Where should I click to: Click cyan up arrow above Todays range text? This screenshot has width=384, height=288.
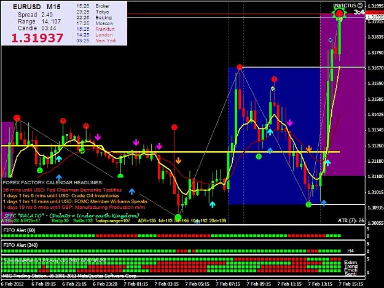pos(213,204)
